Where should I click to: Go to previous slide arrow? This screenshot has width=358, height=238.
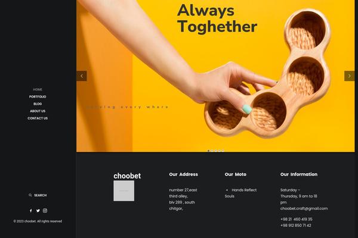pos(82,76)
